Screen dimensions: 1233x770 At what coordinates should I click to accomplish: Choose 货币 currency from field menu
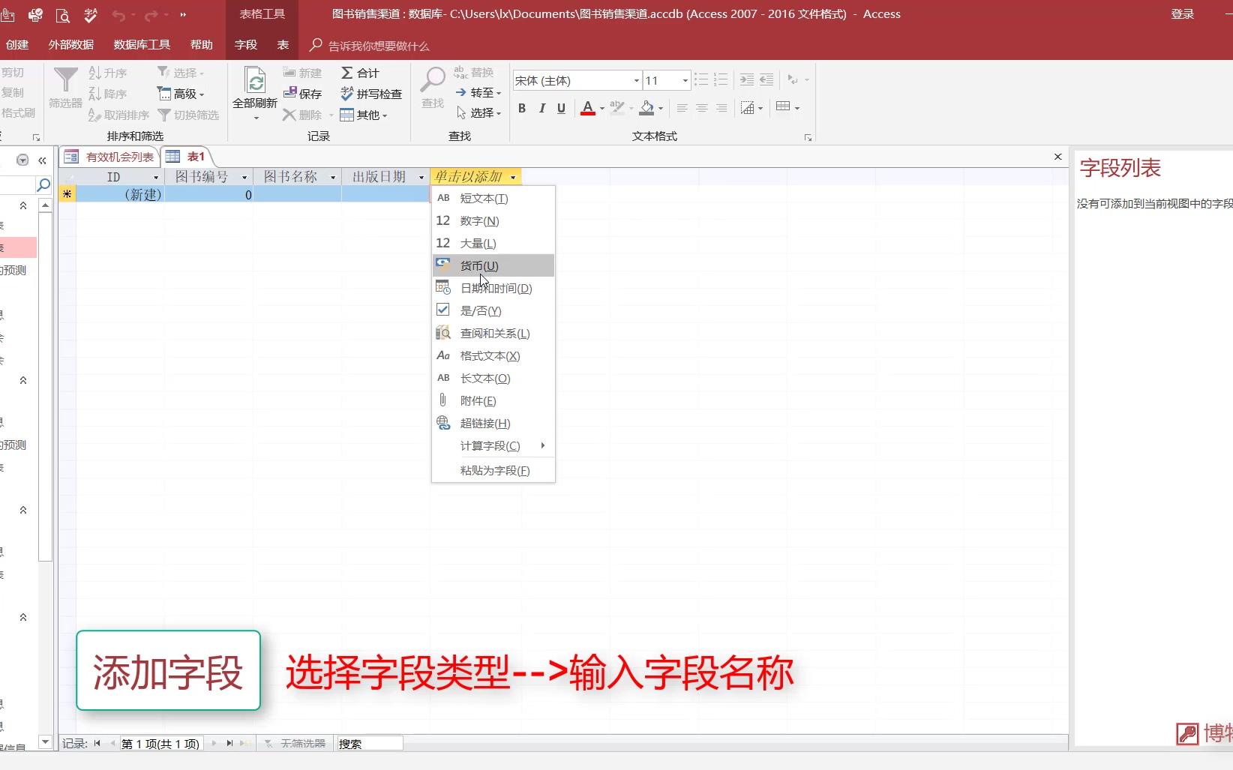click(x=493, y=265)
